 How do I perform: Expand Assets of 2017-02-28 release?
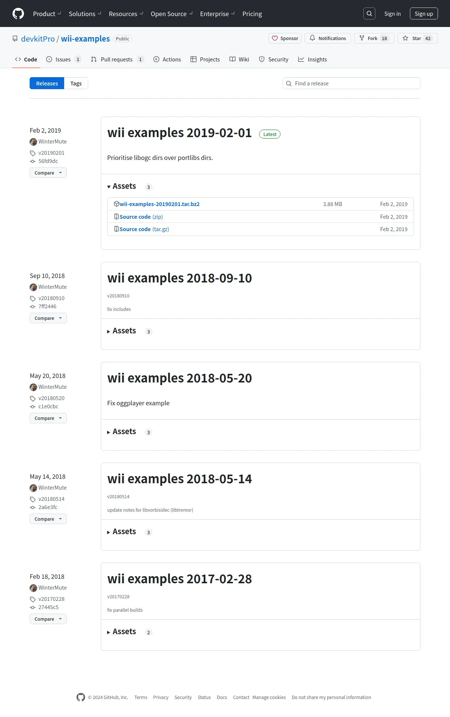[x=121, y=632]
